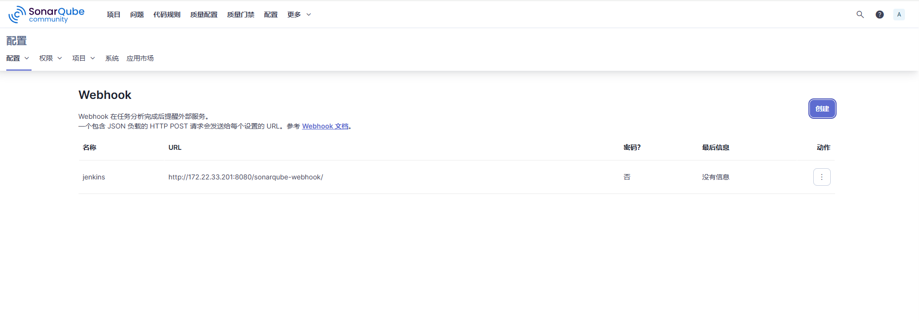Switch to the 应用市场 tab
This screenshot has height=321, width=919.
click(140, 58)
